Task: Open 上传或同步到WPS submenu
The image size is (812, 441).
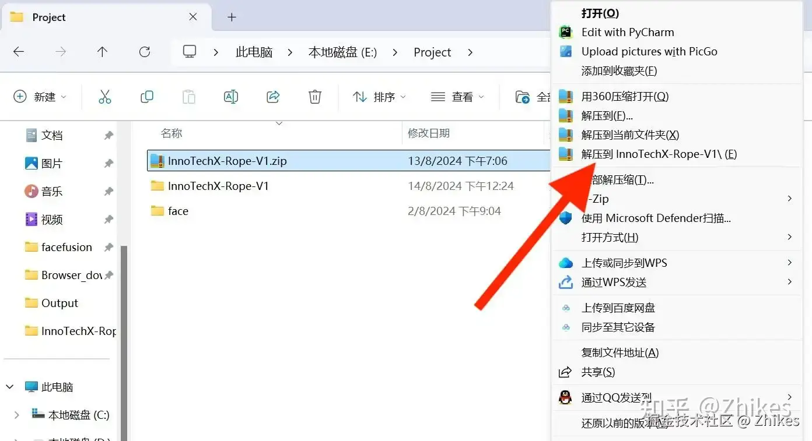Action: 677,263
